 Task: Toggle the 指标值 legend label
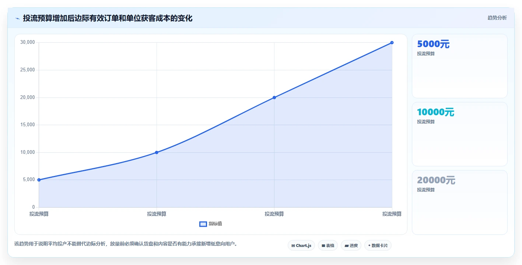click(x=215, y=224)
